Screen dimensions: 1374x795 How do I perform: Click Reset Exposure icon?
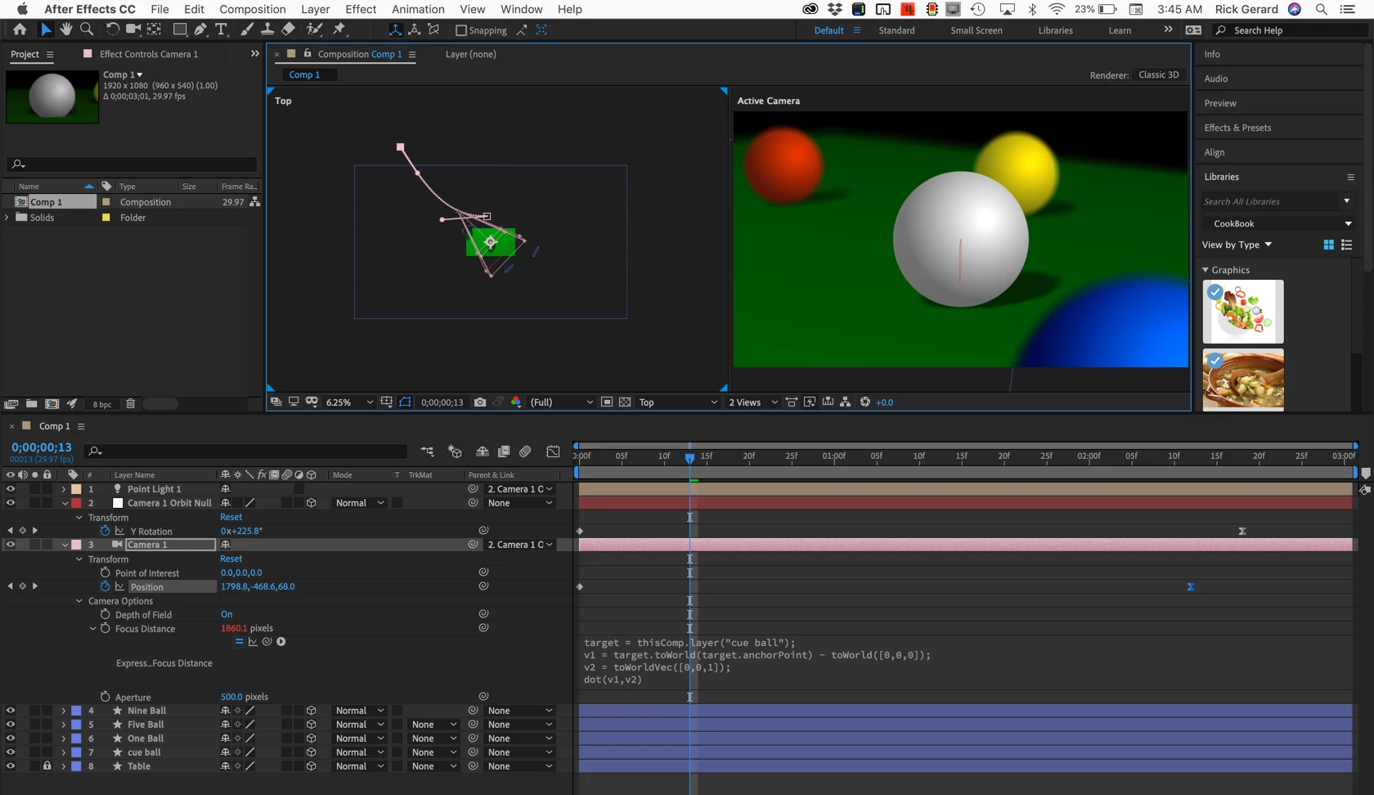tap(864, 402)
